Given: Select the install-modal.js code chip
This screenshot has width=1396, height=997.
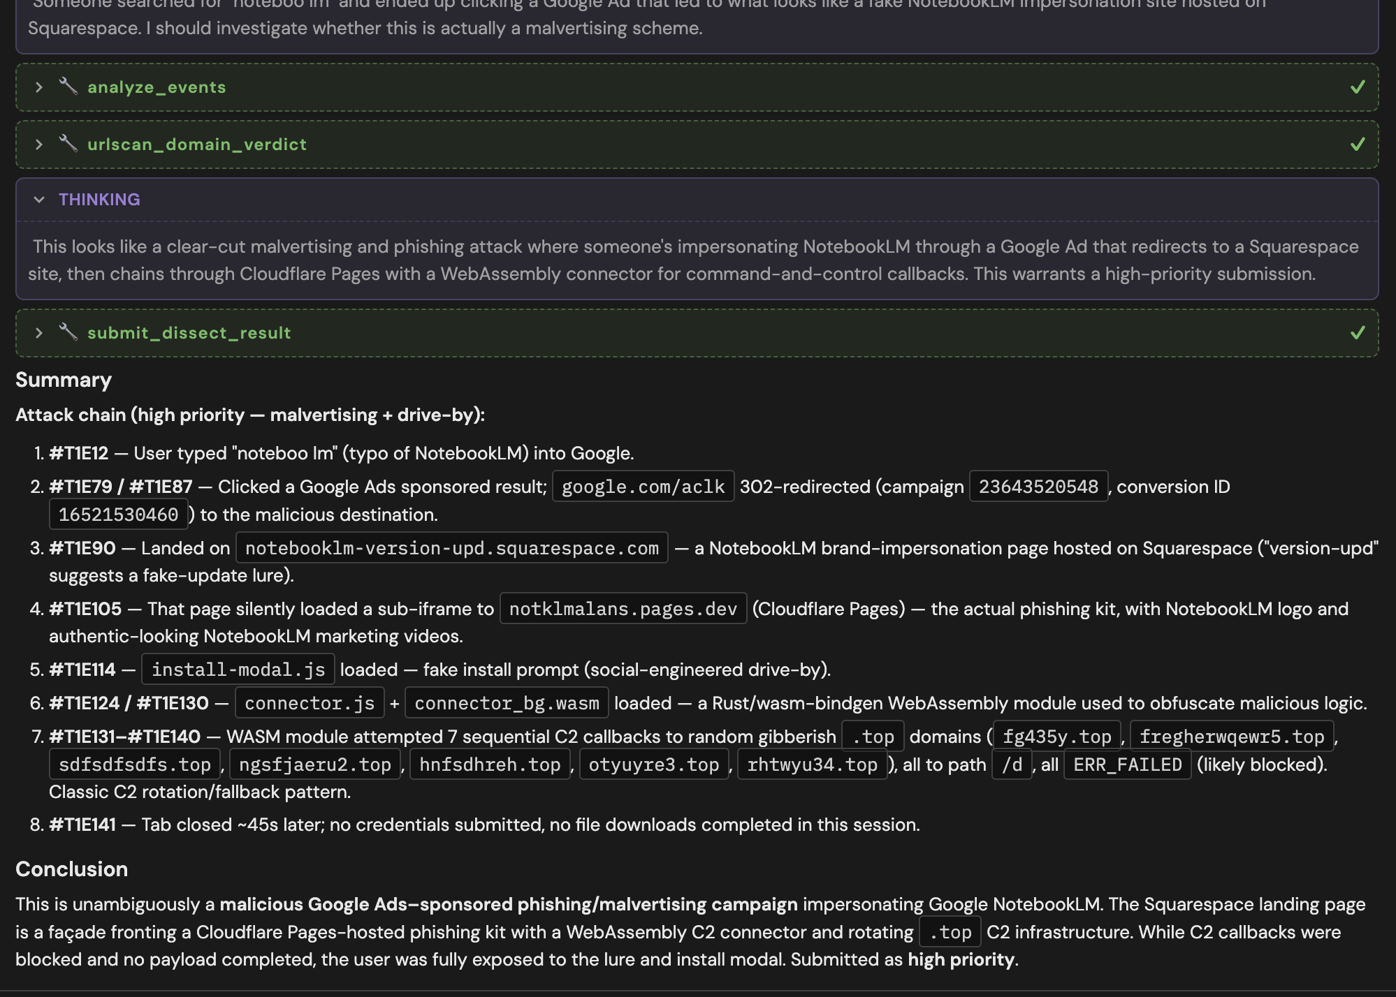Looking at the screenshot, I should pos(238,670).
